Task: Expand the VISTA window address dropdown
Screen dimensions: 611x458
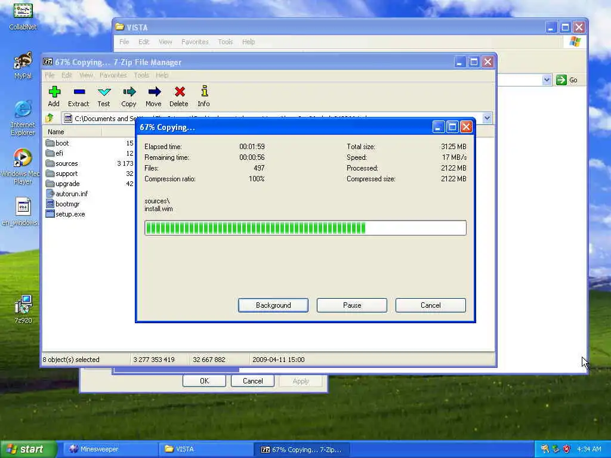Action: tap(547, 80)
